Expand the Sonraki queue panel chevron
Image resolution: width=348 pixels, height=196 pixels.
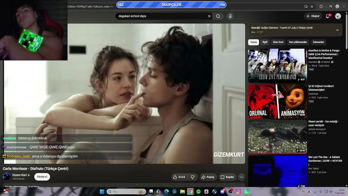[337, 30]
